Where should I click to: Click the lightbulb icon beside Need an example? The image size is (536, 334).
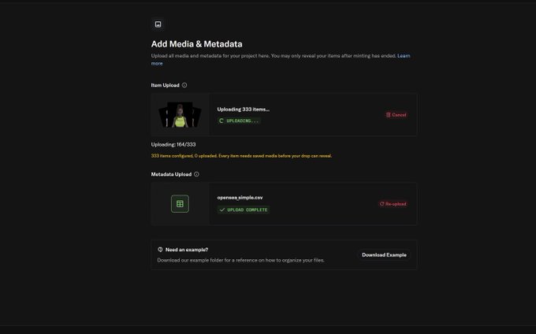coord(160,250)
